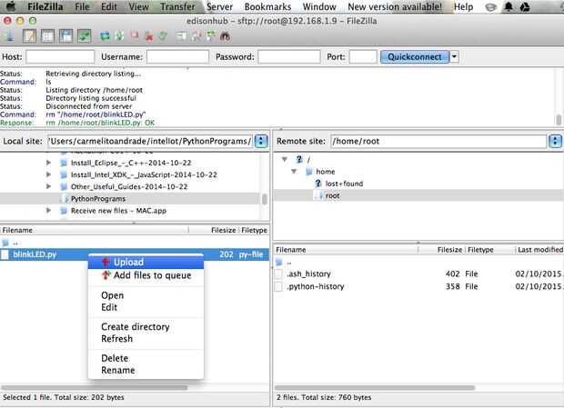This screenshot has height=408, width=564.
Task: Expand Receive new files - MAC.app
Action: 48,211
